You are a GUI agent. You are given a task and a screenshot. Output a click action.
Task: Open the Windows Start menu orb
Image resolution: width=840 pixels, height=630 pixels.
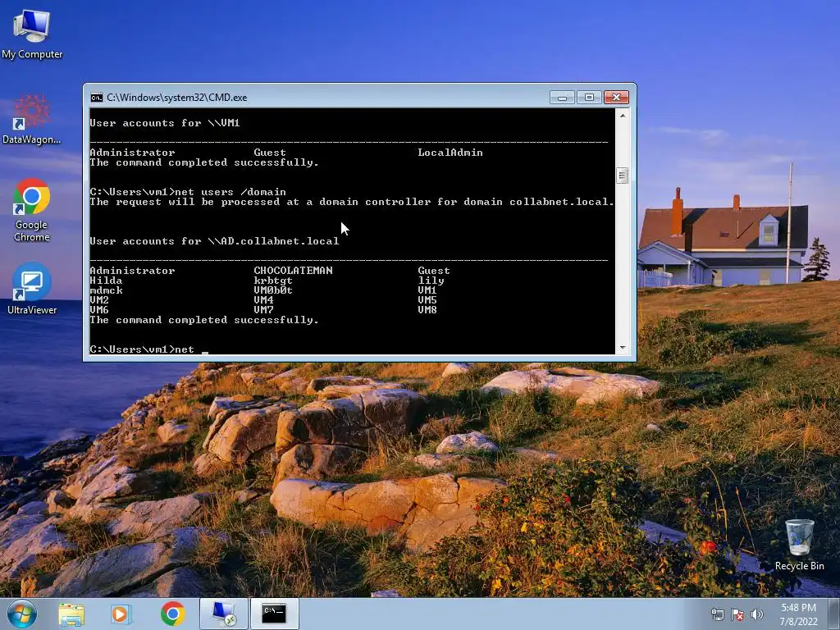click(x=22, y=614)
